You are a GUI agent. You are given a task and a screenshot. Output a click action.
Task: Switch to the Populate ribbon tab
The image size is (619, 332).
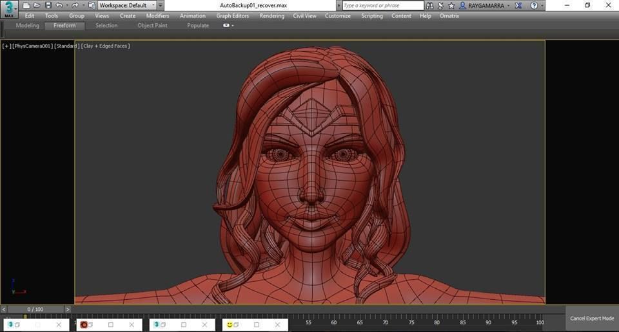[198, 25]
